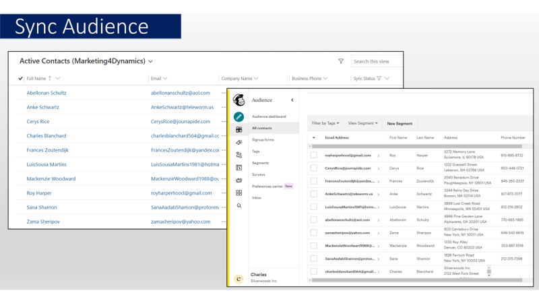Click the teal pencil Create icon

pos(239,116)
